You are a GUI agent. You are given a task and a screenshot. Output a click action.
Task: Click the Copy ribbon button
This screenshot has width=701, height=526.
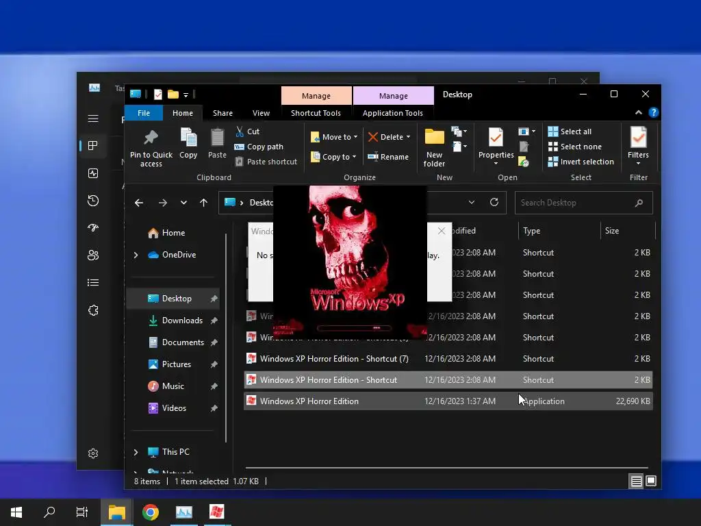pyautogui.click(x=188, y=143)
